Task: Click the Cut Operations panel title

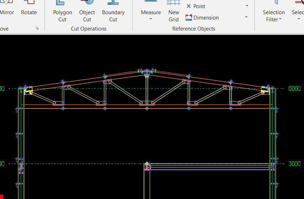Action: pyautogui.click(x=88, y=29)
